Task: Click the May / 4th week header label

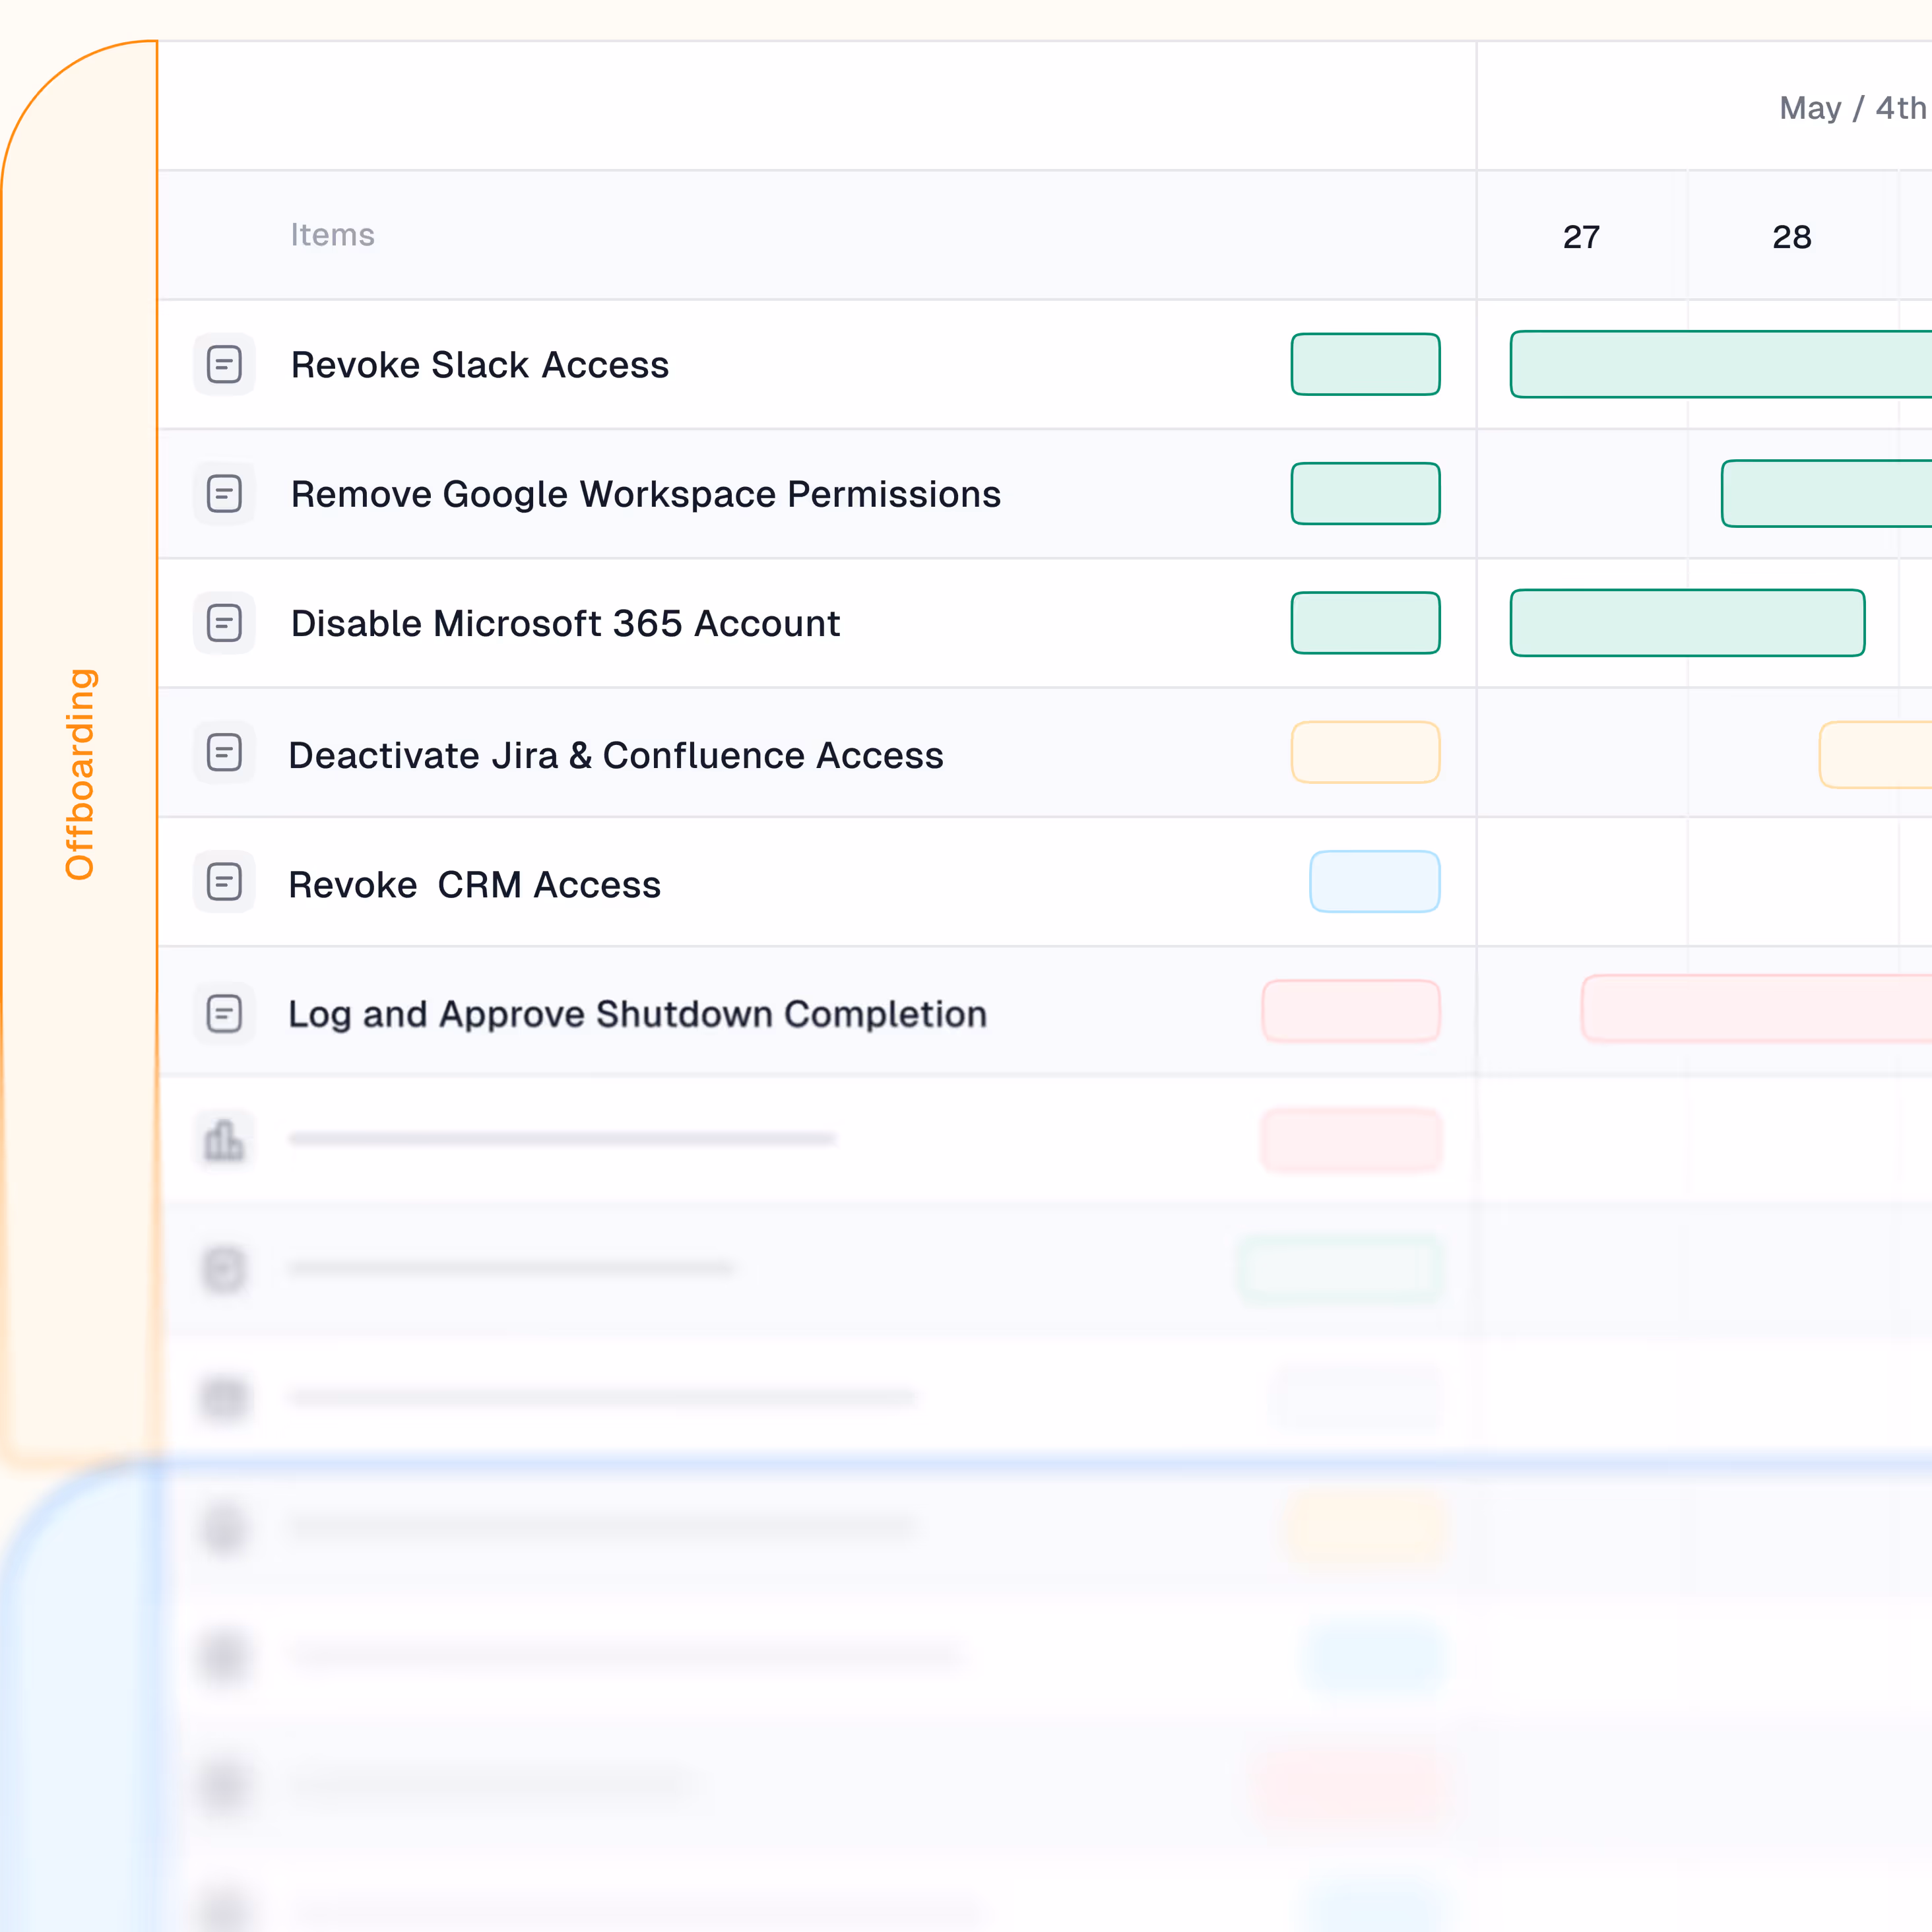Action: pyautogui.click(x=1851, y=108)
